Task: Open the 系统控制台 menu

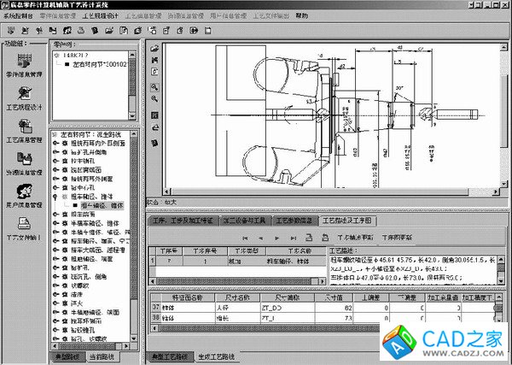Action: [x=19, y=15]
